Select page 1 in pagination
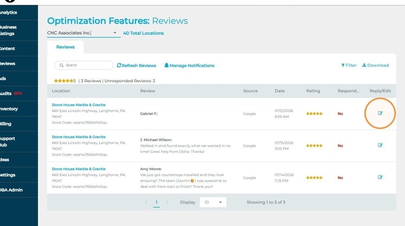 click(157, 202)
